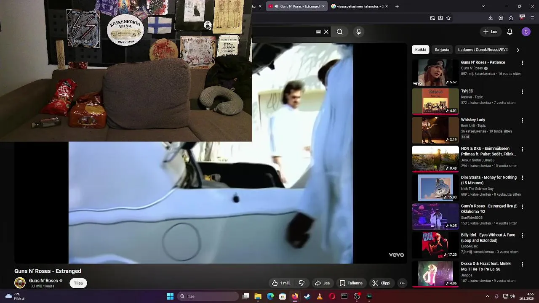This screenshot has width=539, height=303.
Task: Click the uBlock extension icon showing 658
Action: pos(522,18)
